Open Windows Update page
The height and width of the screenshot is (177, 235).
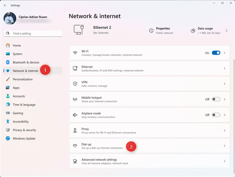(33, 138)
